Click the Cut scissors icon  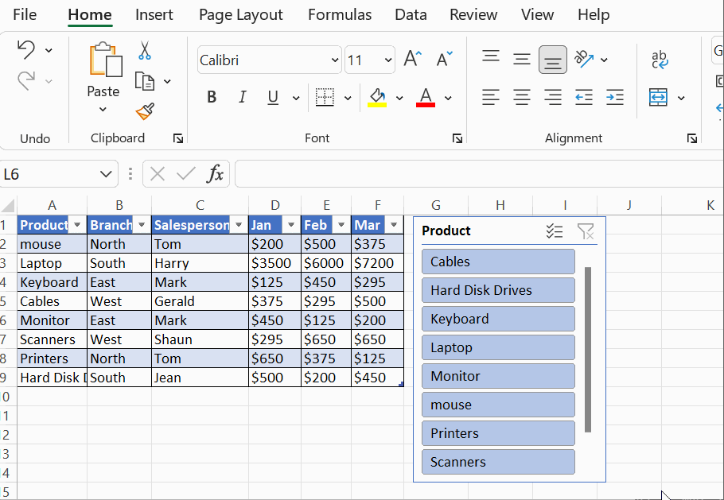point(144,51)
